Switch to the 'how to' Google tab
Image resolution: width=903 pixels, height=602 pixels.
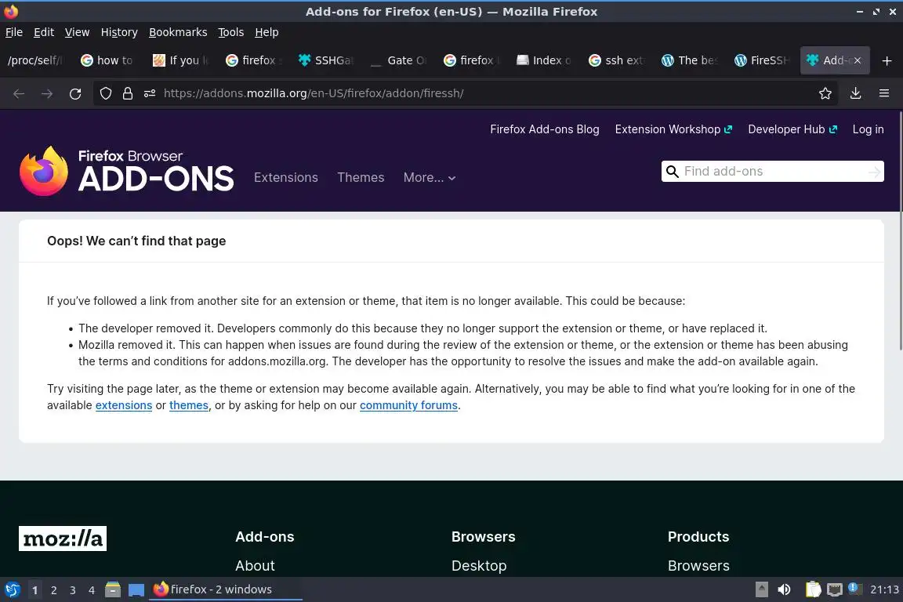coord(107,60)
